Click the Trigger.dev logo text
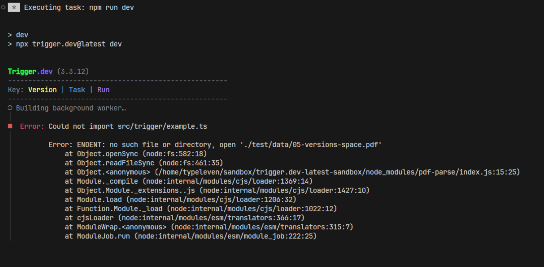This screenshot has height=267, width=544. point(30,71)
